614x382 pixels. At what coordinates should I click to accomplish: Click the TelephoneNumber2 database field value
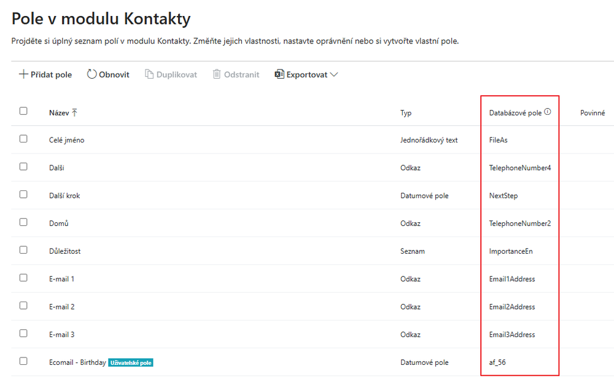(519, 224)
